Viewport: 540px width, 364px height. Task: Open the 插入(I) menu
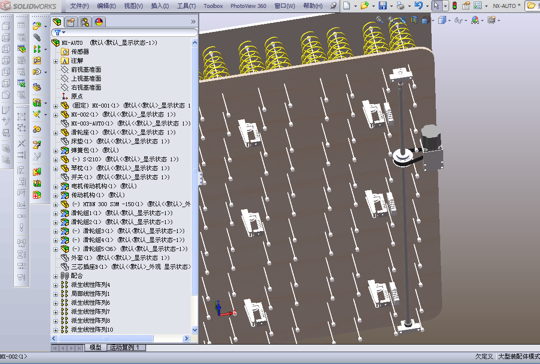160,6
